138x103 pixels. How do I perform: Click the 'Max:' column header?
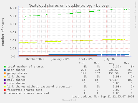pyautogui.click(x=127, y=63)
